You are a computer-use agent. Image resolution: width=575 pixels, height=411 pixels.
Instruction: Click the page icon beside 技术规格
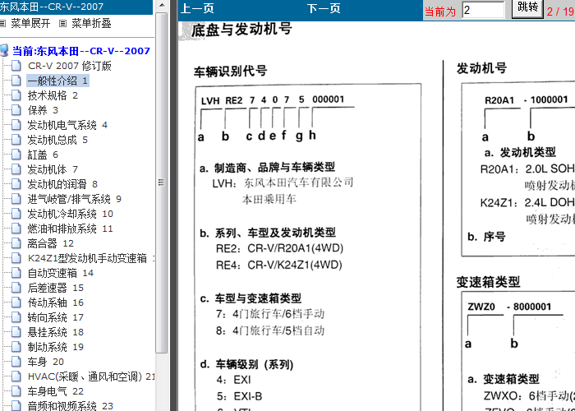16,95
